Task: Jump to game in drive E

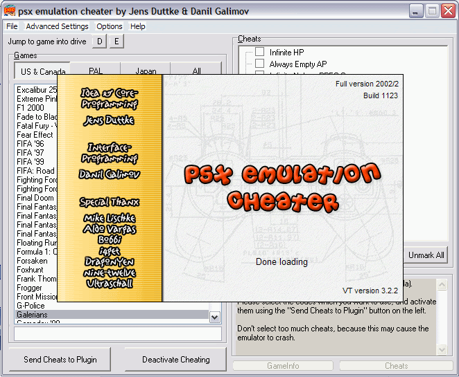Action: click(x=116, y=42)
